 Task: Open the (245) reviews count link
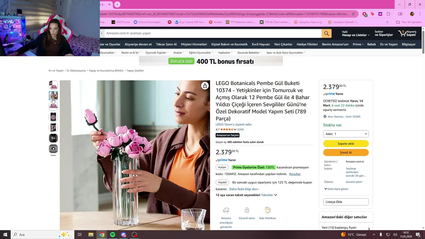(x=240, y=129)
